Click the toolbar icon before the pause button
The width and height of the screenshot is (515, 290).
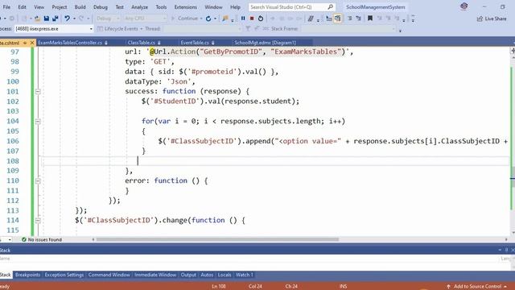(x=225, y=19)
